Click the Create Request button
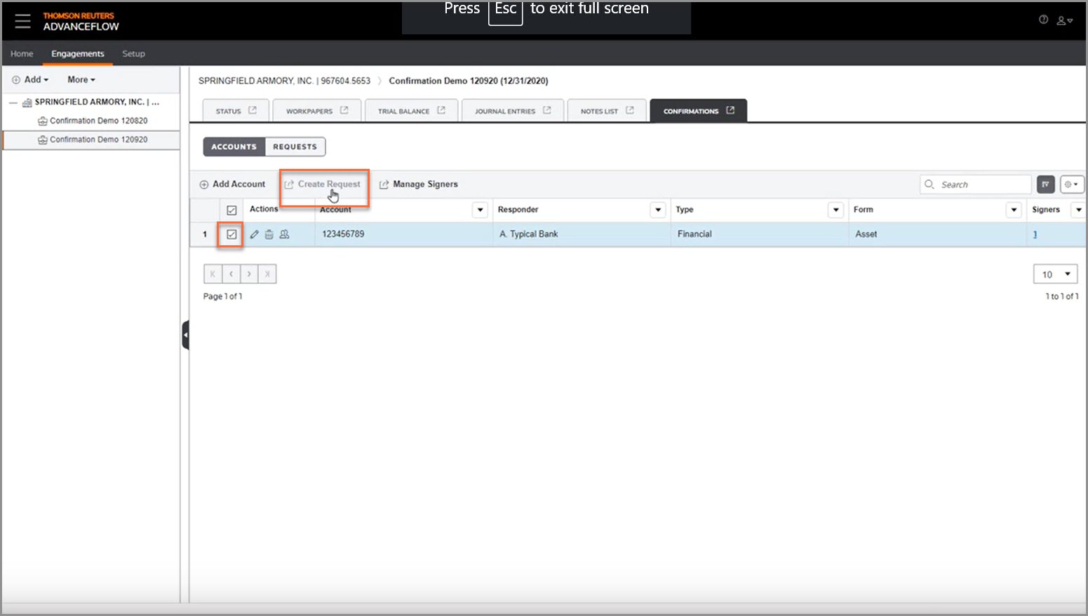The width and height of the screenshot is (1088, 616). (324, 184)
